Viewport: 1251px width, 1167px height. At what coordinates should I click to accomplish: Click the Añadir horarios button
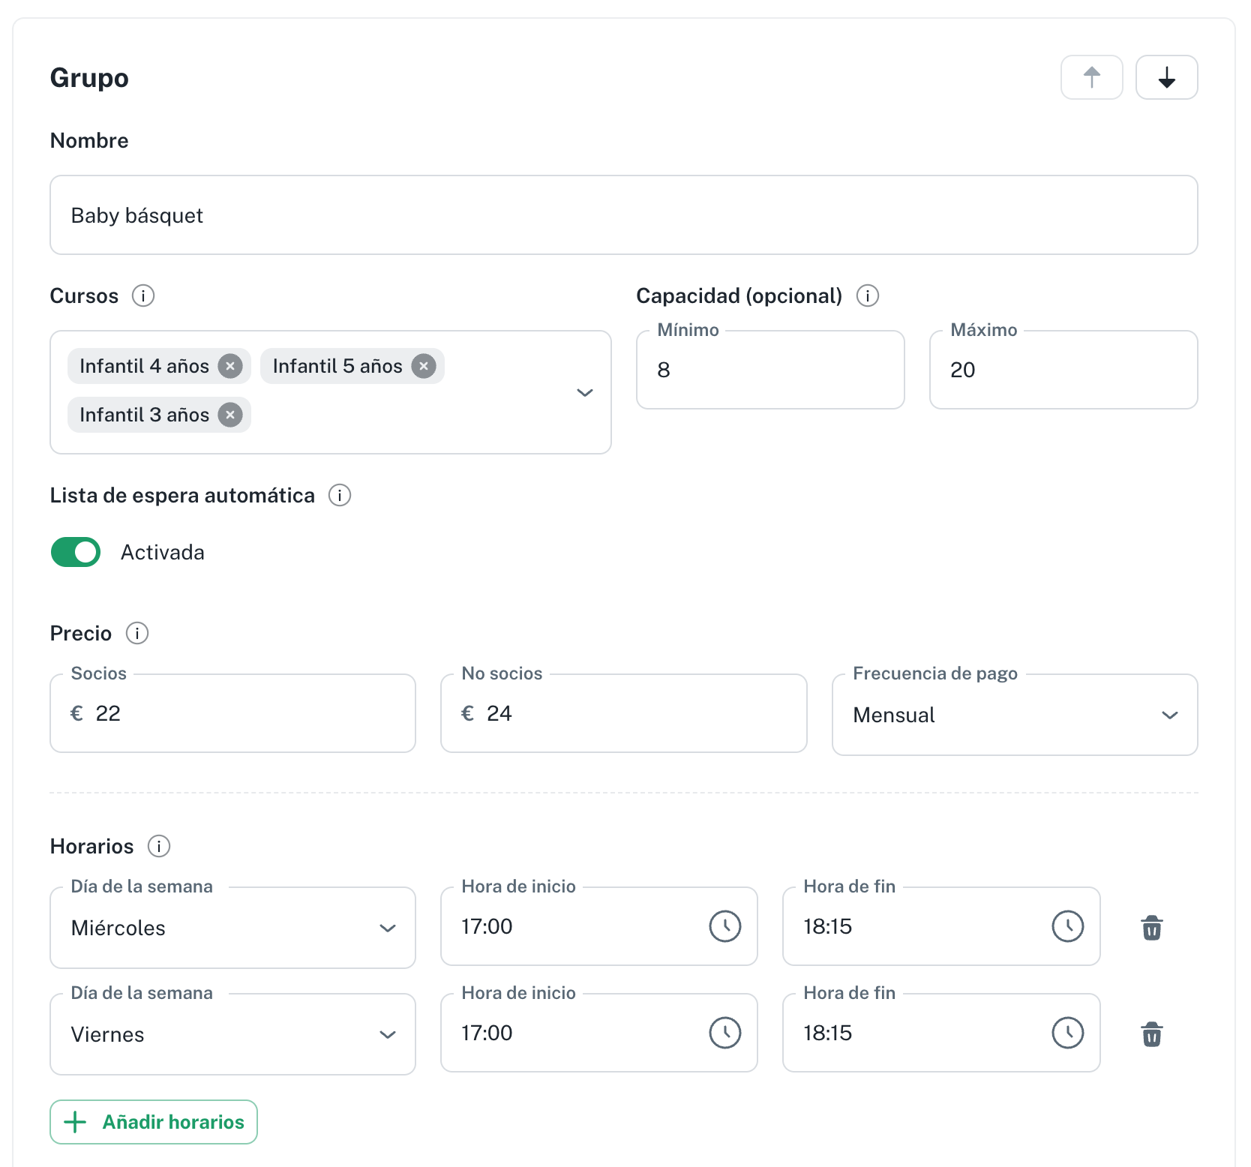coord(154,1122)
